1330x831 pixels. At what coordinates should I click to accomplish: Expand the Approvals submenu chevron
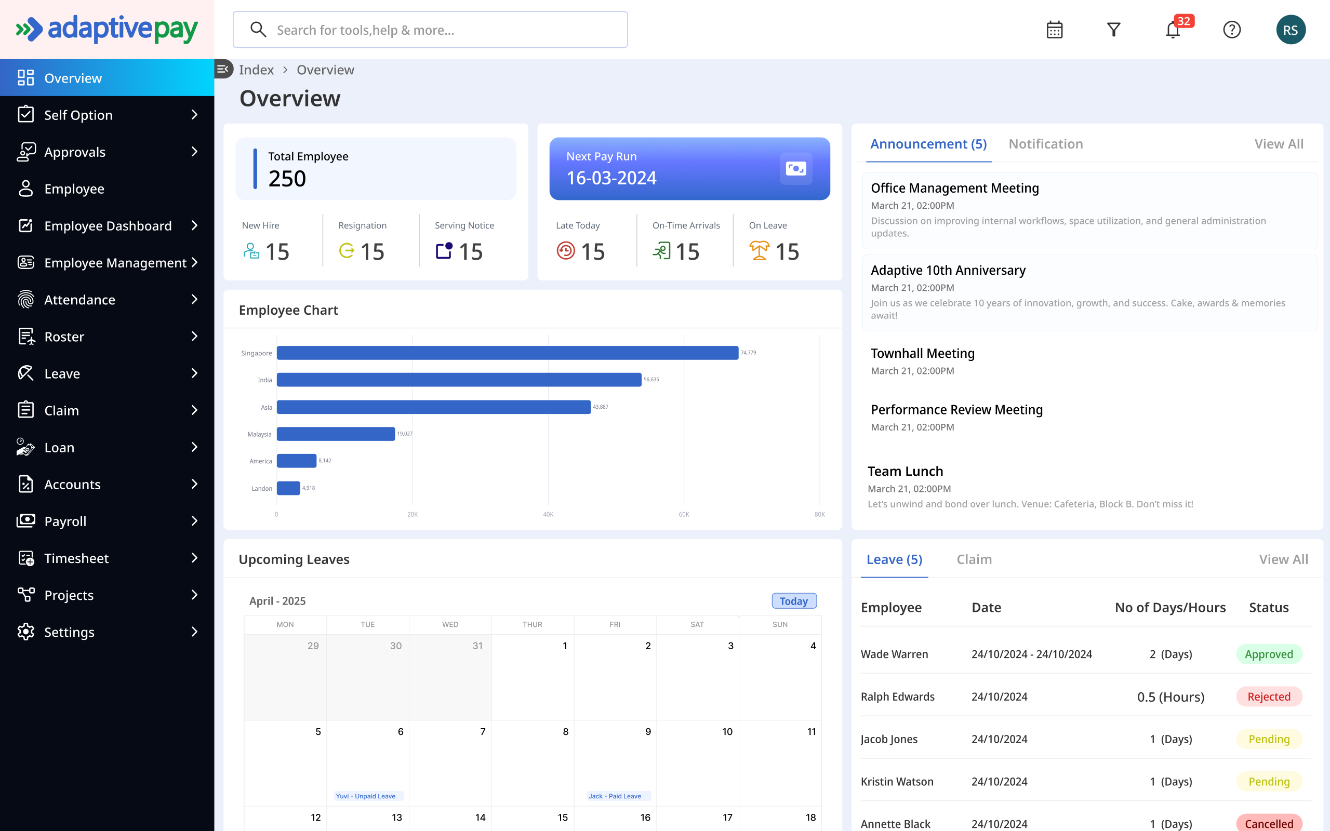194,152
